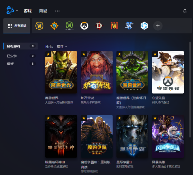Open the 星际争霸 Artanis cover thumbnail
The width and height of the screenshot is (193, 175).
pyautogui.click(x=132, y=136)
